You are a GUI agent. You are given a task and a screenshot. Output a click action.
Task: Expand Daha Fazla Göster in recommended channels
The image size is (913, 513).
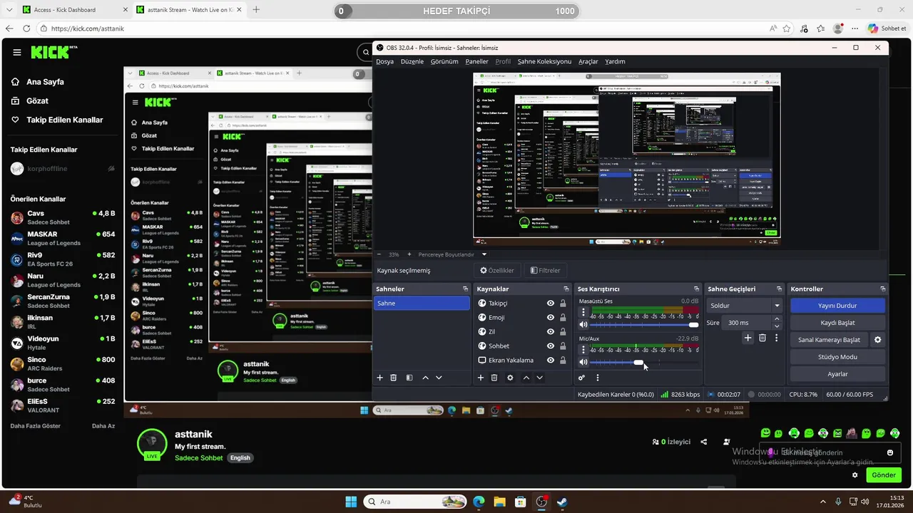tap(36, 426)
